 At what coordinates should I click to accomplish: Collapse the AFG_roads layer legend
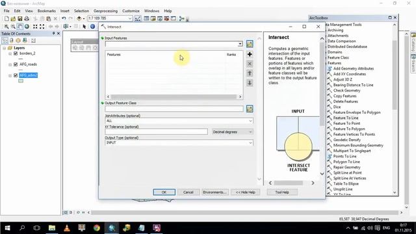pyautogui.click(x=10, y=64)
